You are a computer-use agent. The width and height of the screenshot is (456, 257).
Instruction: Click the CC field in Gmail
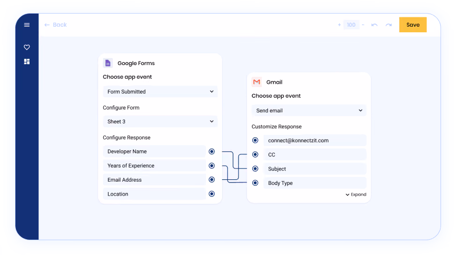tap(315, 154)
